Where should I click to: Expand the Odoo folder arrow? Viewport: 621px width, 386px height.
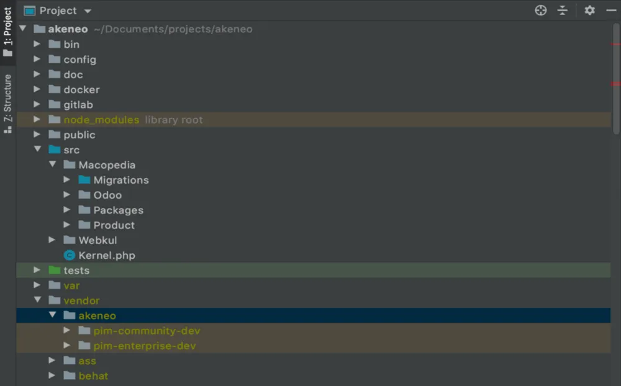67,195
